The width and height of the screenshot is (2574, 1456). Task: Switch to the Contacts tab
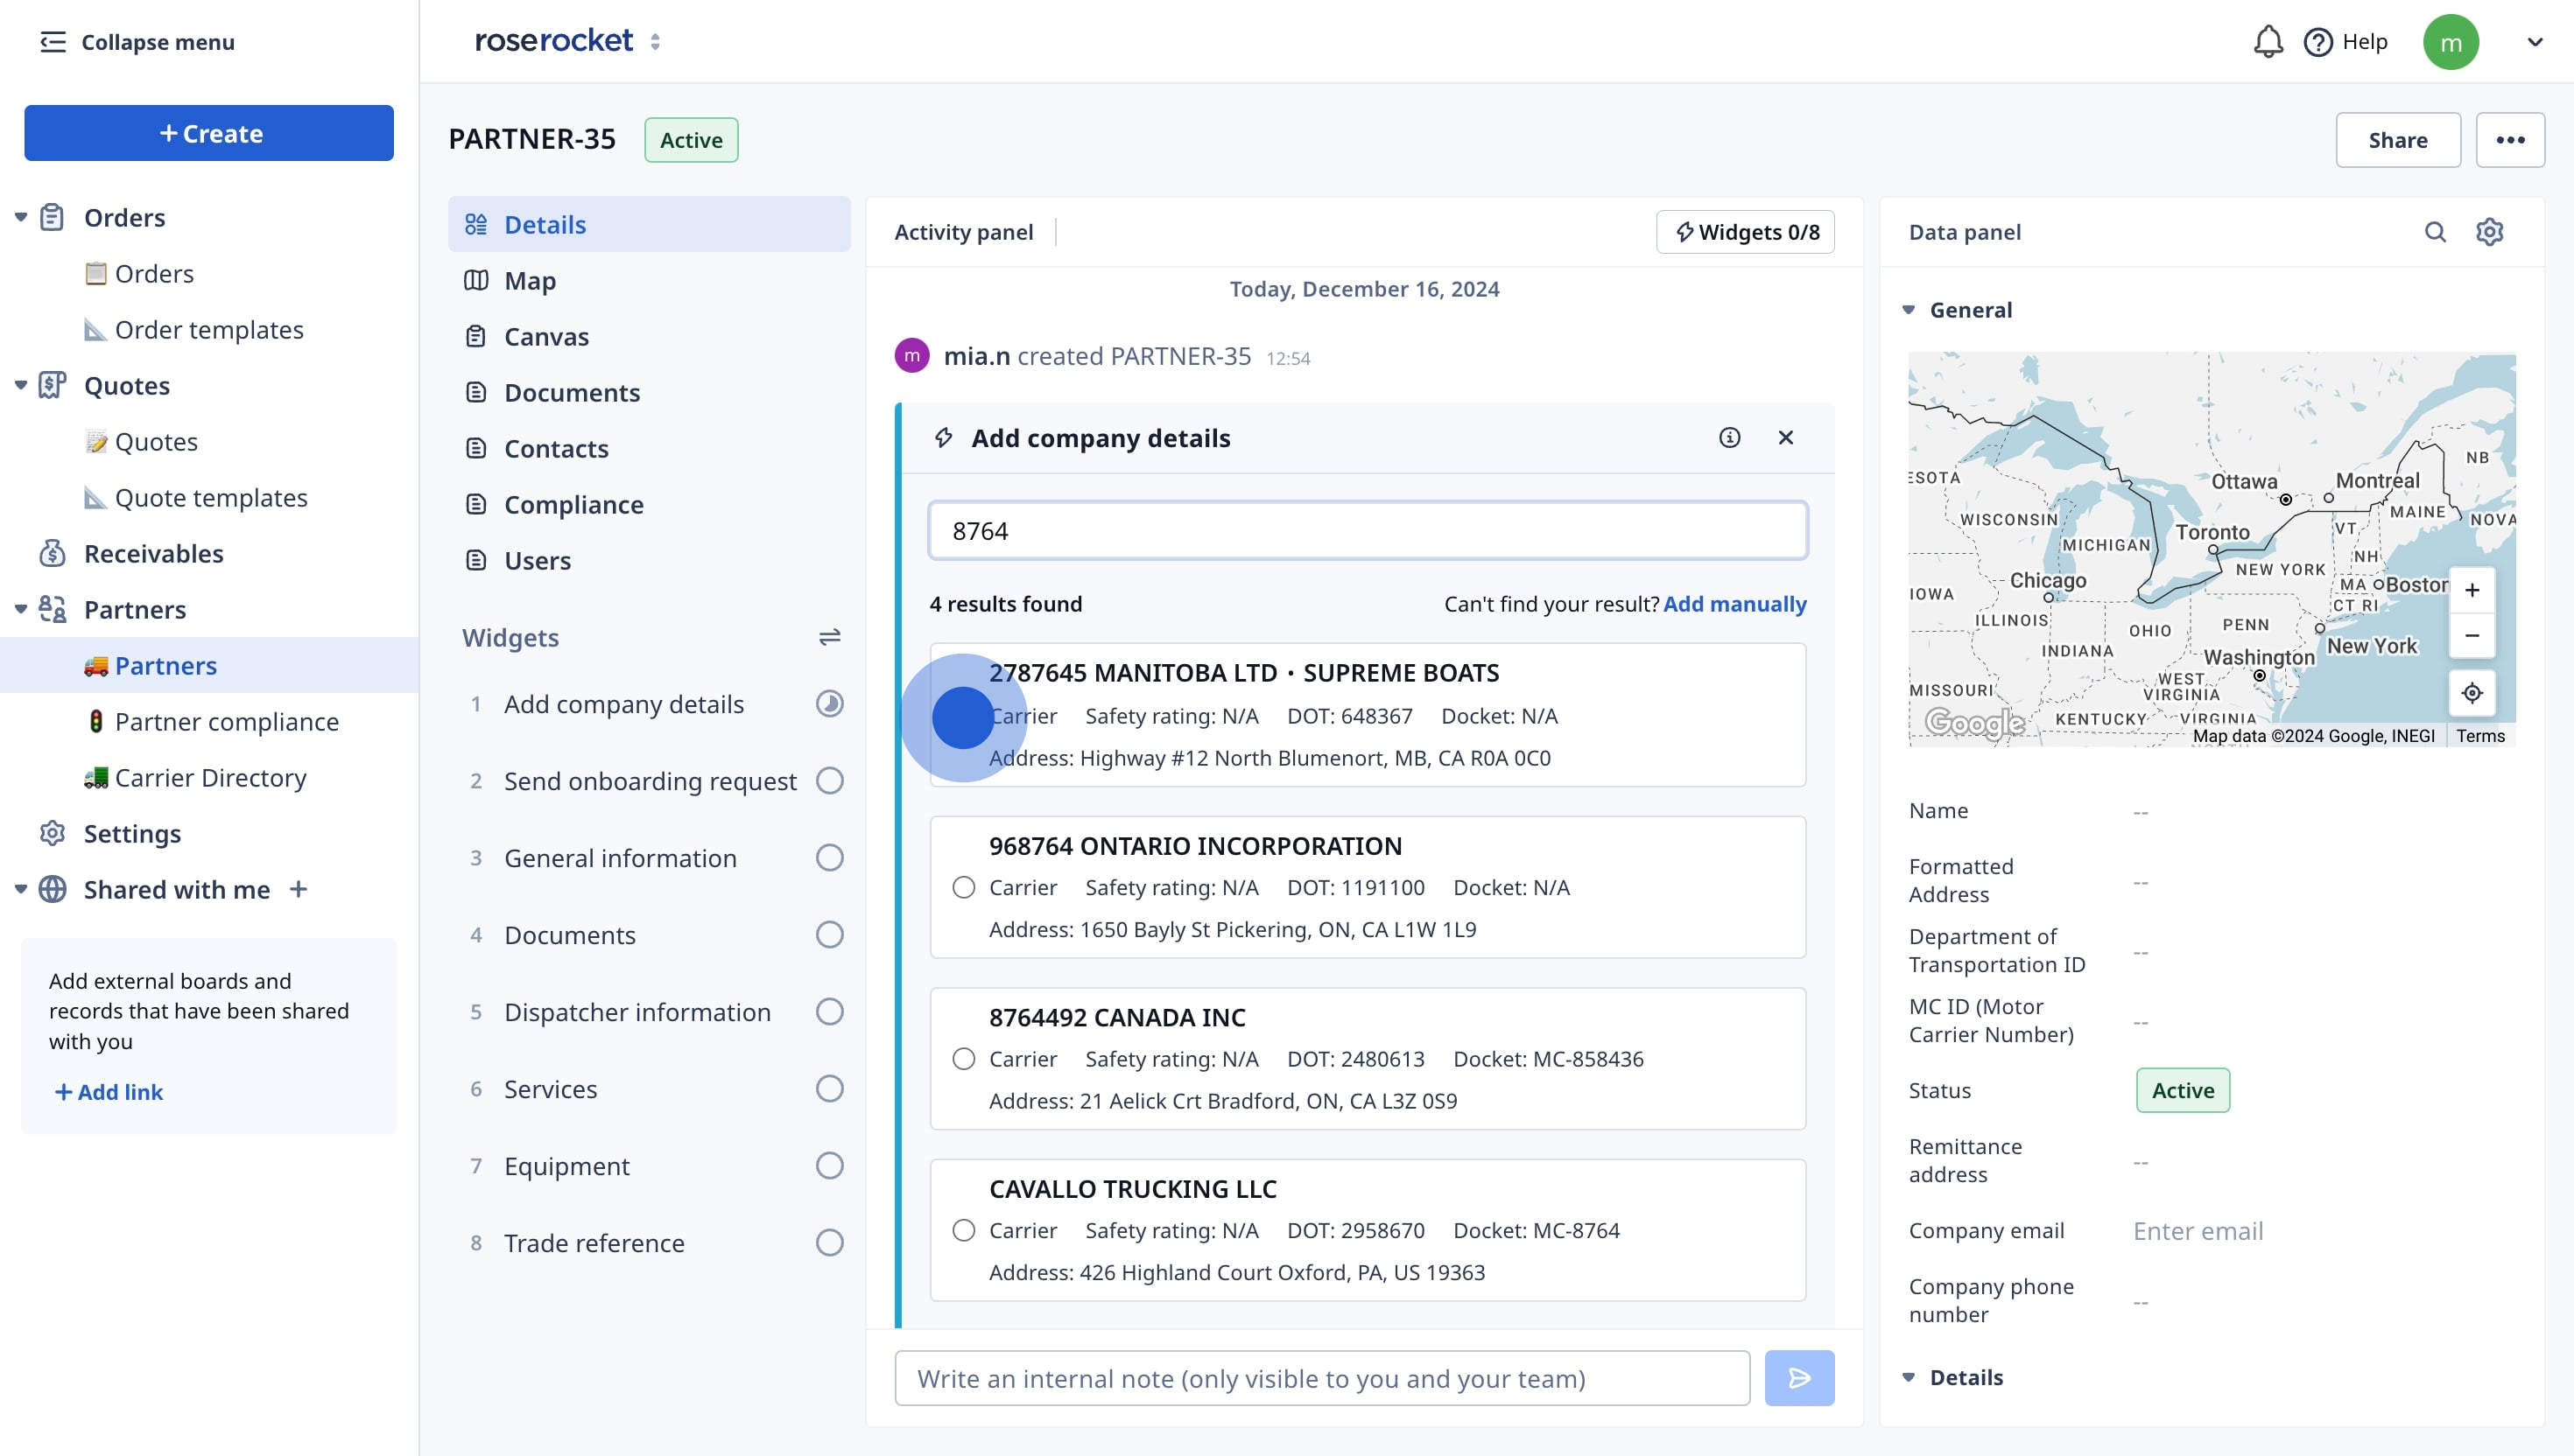tap(650, 448)
